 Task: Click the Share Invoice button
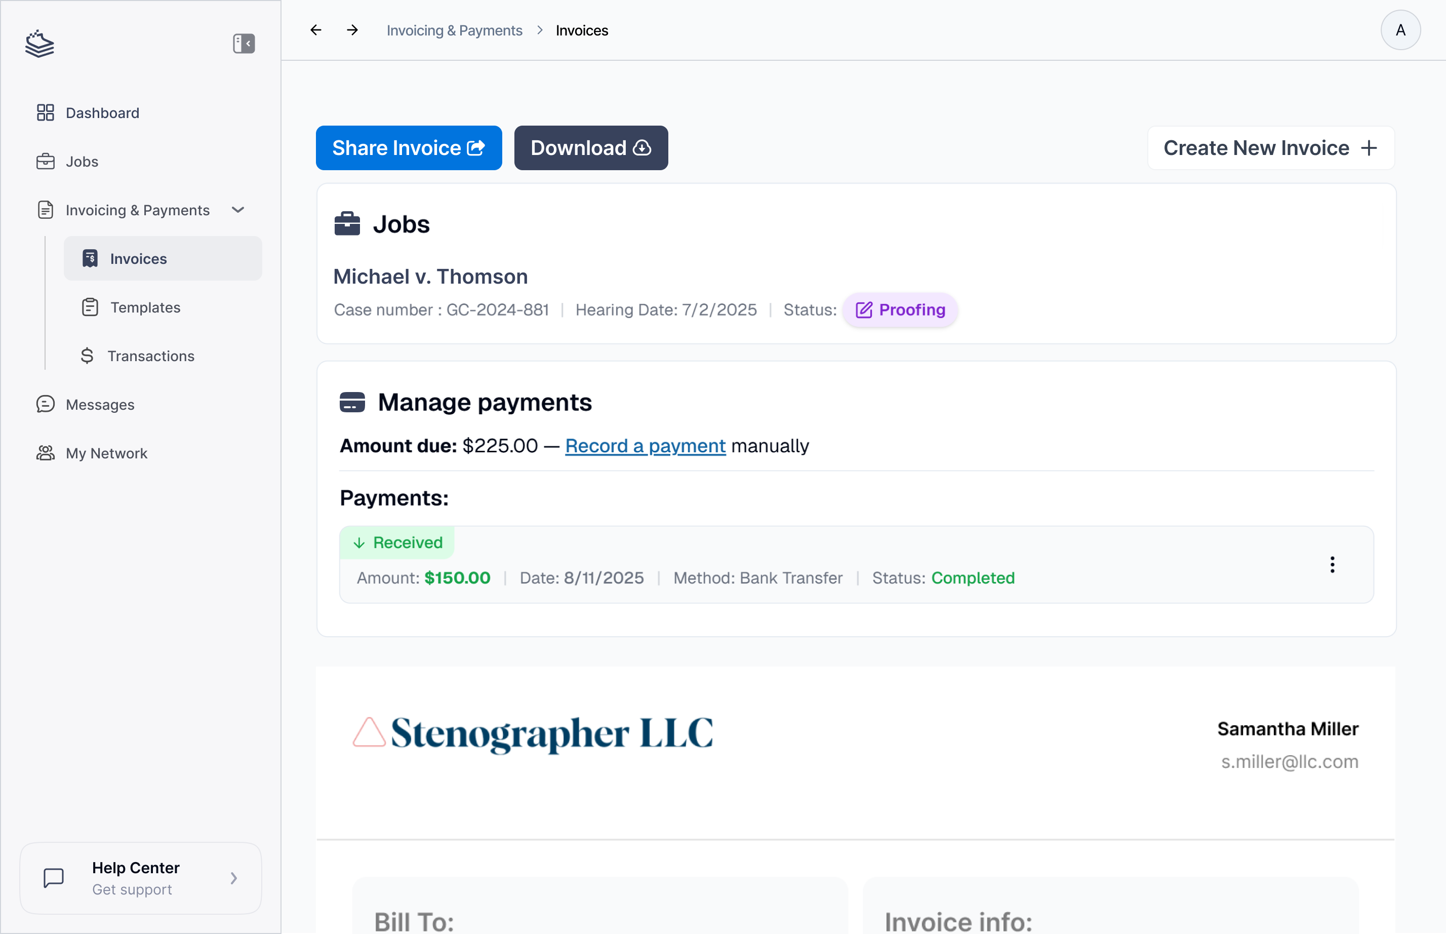pos(408,147)
